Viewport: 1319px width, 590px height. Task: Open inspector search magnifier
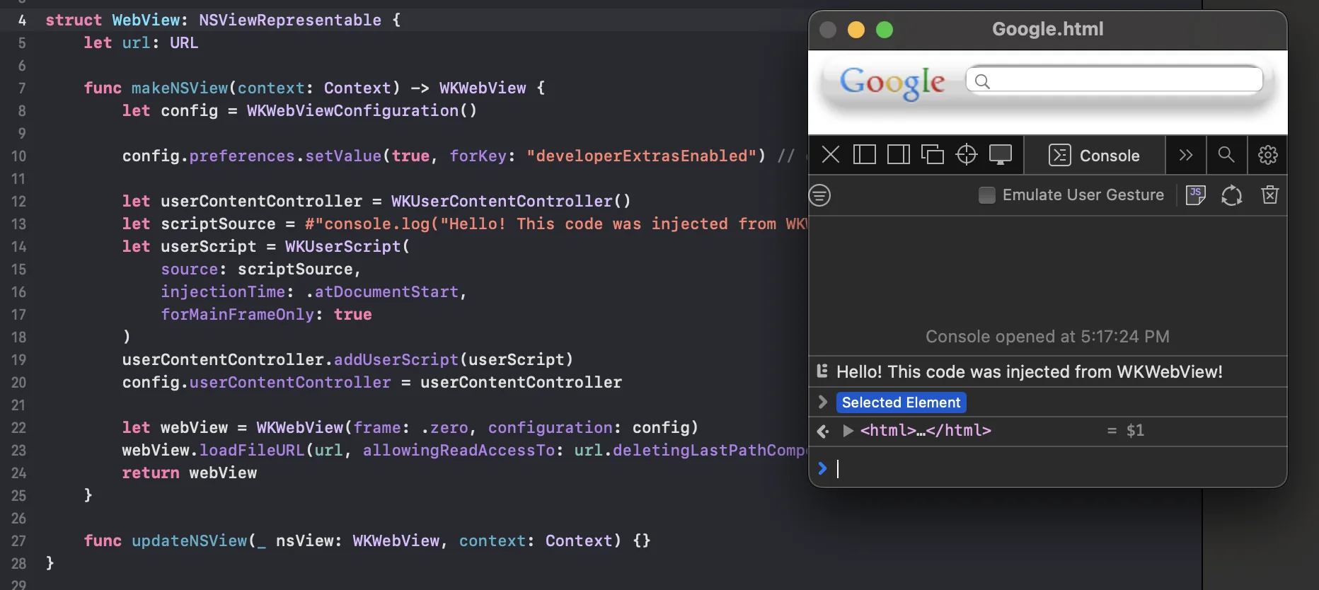(1226, 155)
